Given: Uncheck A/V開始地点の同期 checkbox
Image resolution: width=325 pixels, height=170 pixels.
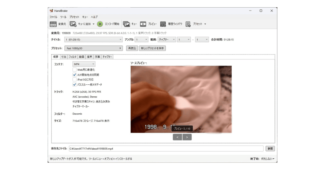Looking at the screenshot, I should (74, 75).
